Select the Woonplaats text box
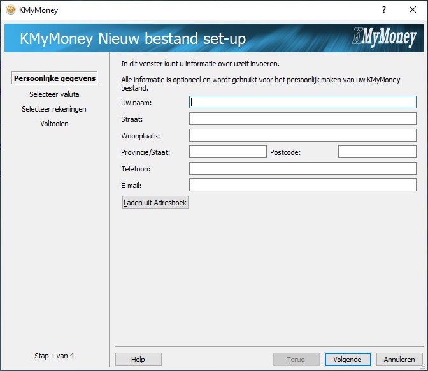Viewport: 428px width, 371px height. tap(303, 135)
